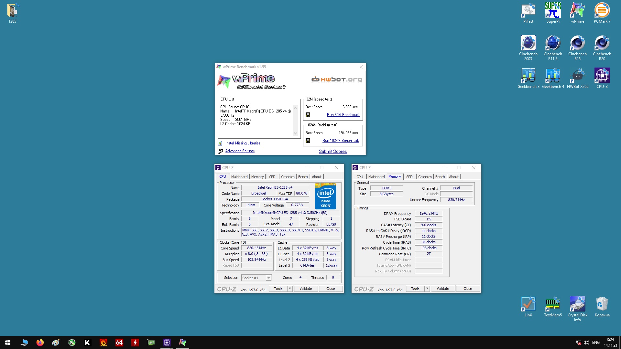Open Advanced Settings link in wPrime
The image size is (621, 349).
click(240, 151)
